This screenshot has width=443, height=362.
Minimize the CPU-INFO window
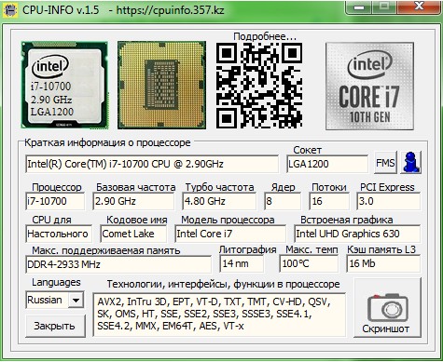pos(359,7)
